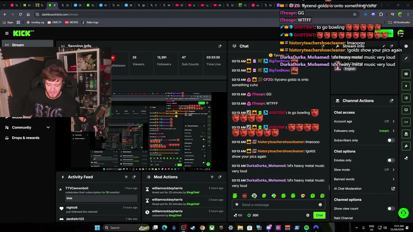Toggle the video preview widget icon
Screen dimensions: 413x232
point(406,74)
